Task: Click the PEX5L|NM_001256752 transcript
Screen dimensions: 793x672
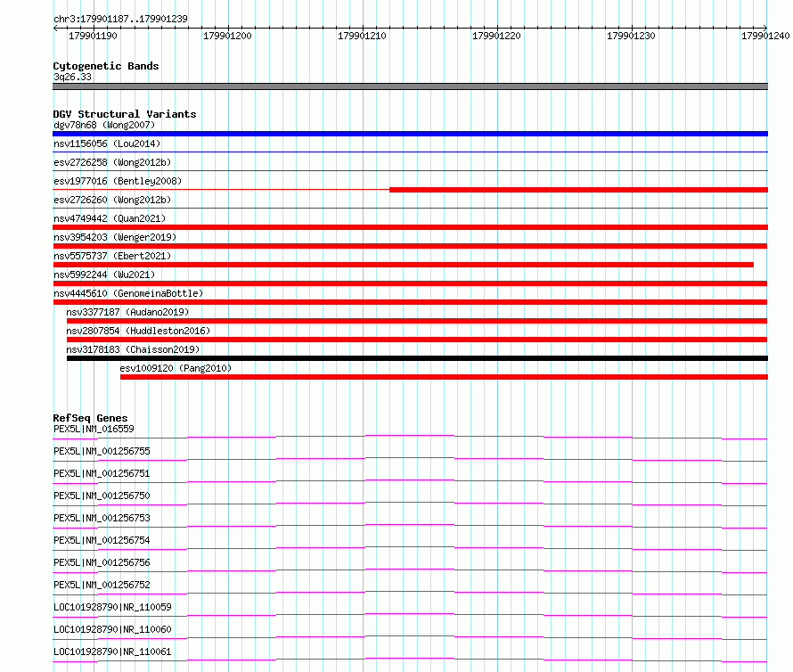Action: [x=102, y=585]
